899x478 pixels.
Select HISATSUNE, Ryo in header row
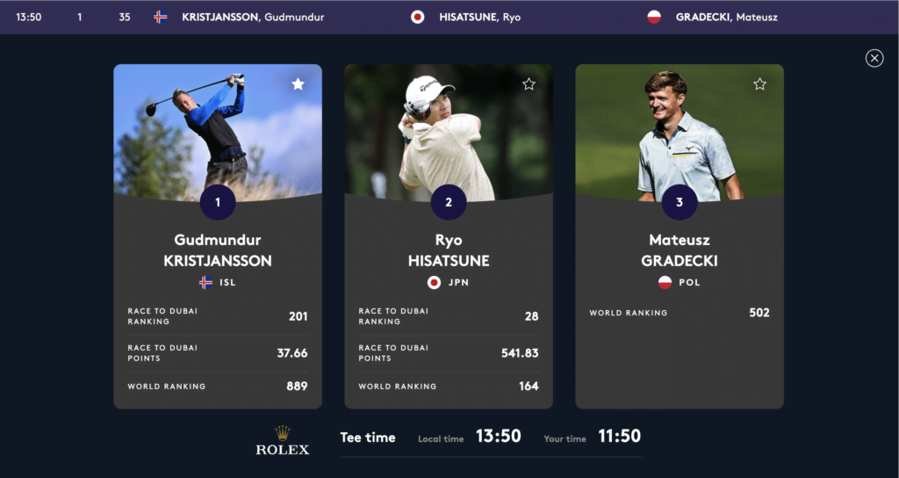tap(480, 18)
